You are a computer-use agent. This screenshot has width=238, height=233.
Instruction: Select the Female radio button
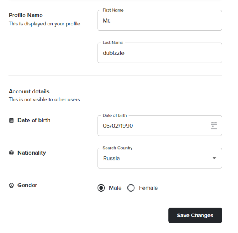tap(131, 188)
